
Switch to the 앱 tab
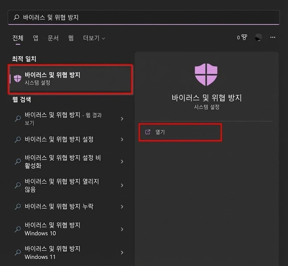coord(35,38)
